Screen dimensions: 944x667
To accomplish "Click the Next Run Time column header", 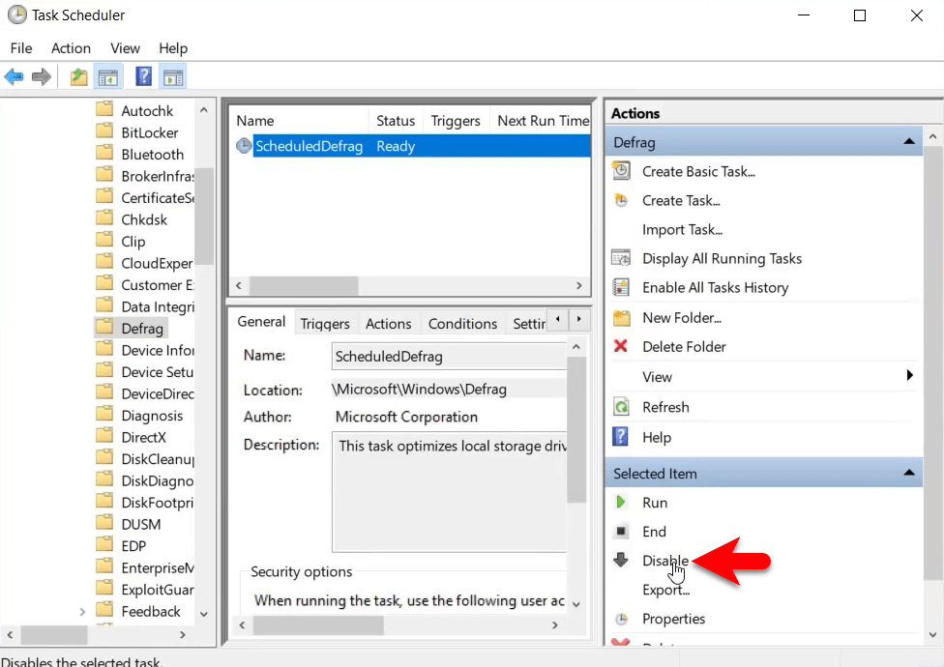I will click(x=543, y=120).
